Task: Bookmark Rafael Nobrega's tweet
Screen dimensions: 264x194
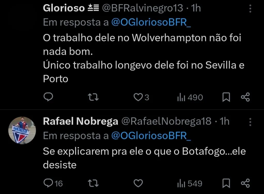Action: pos(226,183)
